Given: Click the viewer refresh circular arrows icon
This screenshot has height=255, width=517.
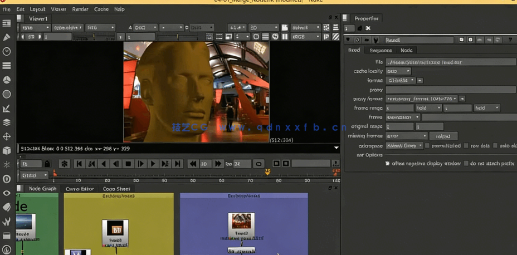Looking at the screenshot, I should 275,37.
